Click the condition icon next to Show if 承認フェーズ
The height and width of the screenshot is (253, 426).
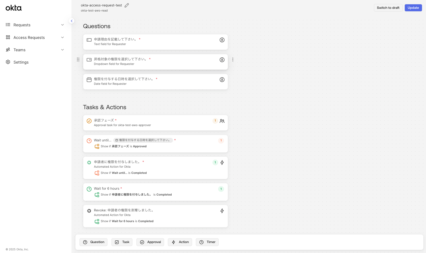pos(97,146)
